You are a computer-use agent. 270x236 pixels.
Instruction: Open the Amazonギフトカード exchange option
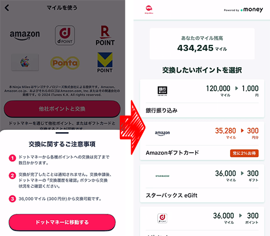click(x=202, y=141)
